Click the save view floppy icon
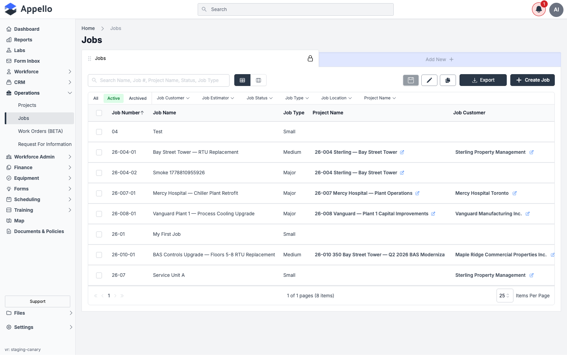The width and height of the screenshot is (567, 362). click(411, 80)
